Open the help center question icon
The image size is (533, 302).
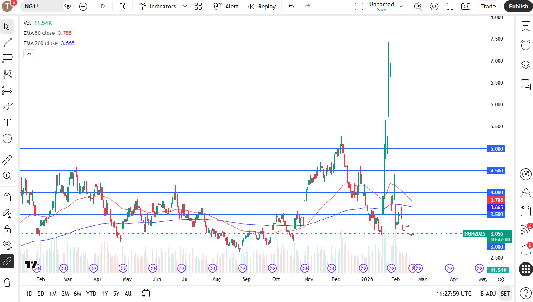click(x=525, y=293)
